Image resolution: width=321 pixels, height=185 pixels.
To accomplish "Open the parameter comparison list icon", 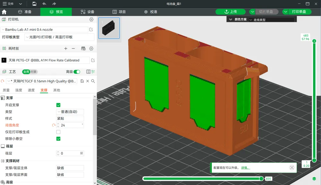I will 88,71.
